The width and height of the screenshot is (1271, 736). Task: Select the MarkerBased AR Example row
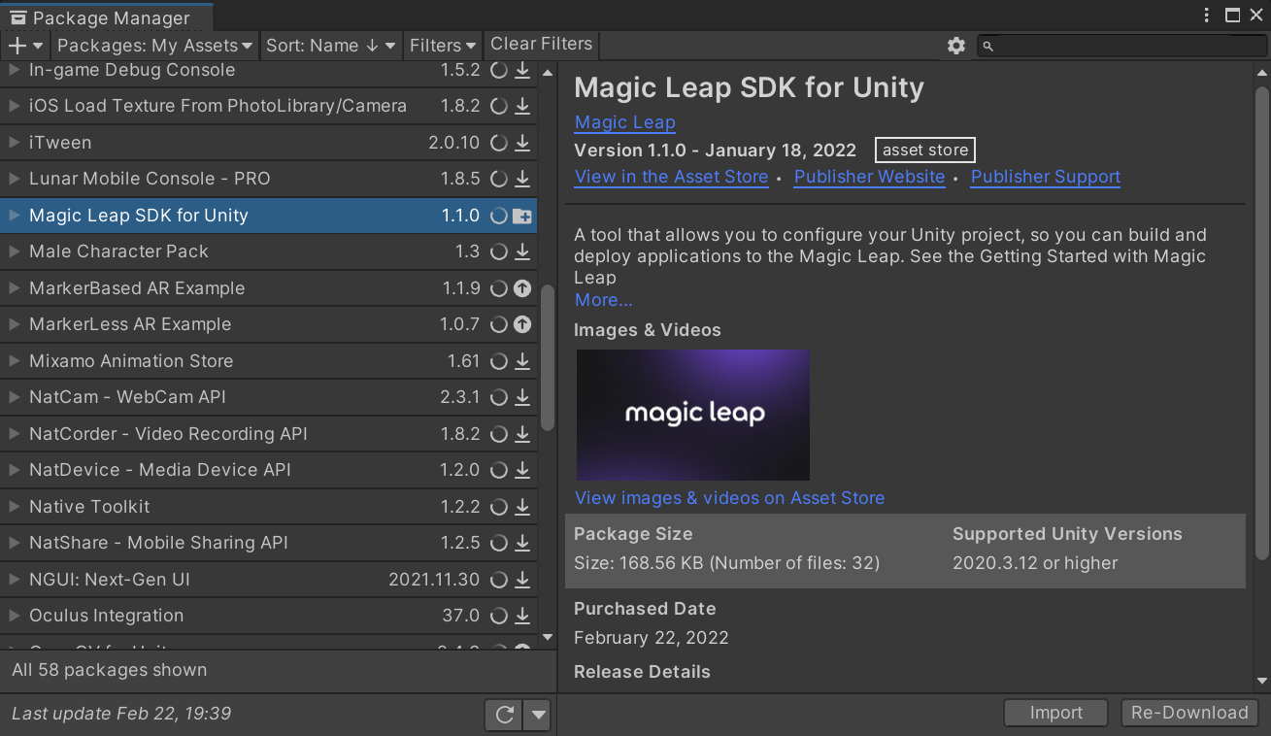[269, 288]
